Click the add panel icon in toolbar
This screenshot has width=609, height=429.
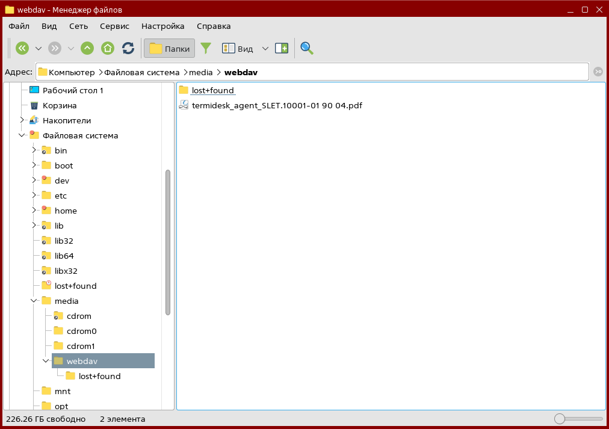click(x=282, y=48)
